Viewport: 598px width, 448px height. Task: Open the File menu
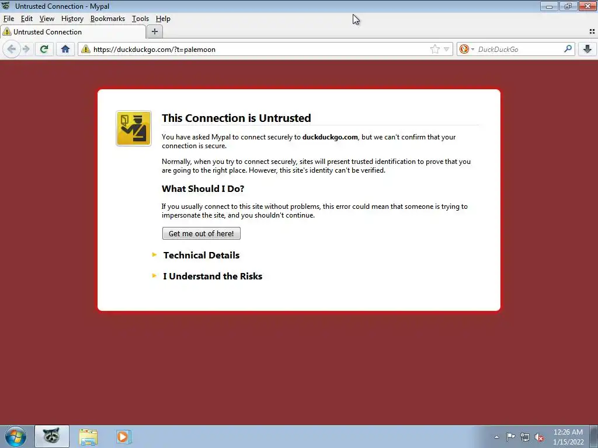[9, 19]
